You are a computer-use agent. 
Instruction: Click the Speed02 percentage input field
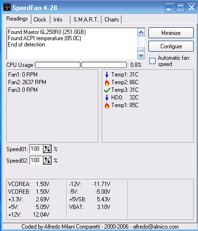coord(36,160)
